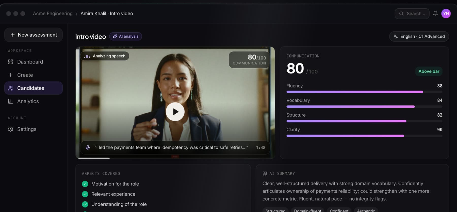Viewport: 457px width, 212px height.
Task: Click the Settings gear icon
Action: click(x=10, y=129)
